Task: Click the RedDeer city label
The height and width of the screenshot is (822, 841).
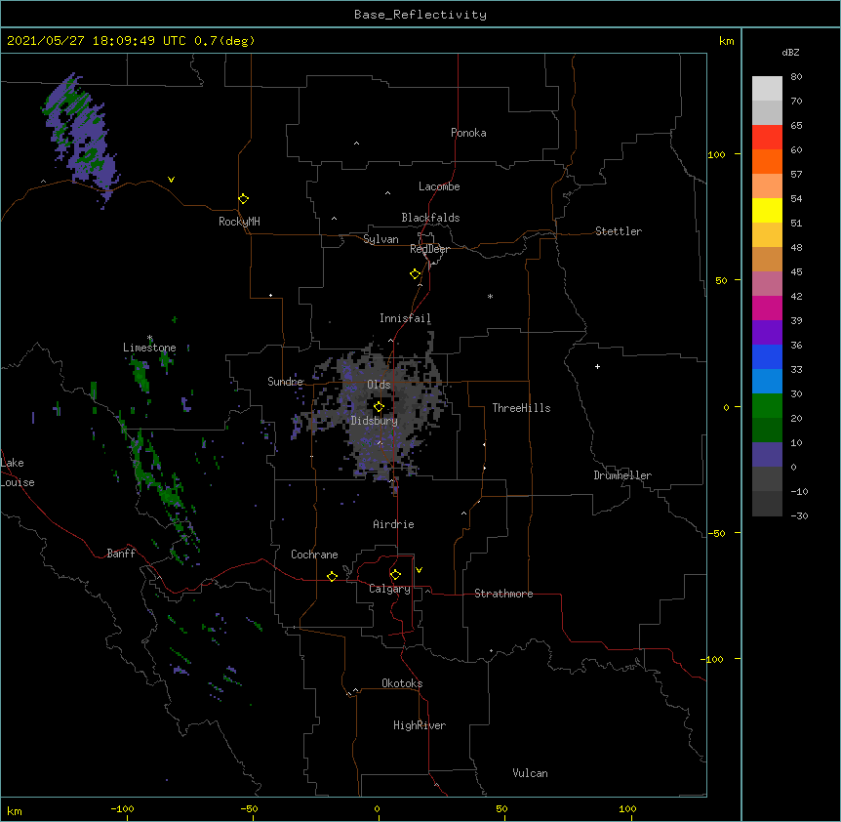Action: 429,249
